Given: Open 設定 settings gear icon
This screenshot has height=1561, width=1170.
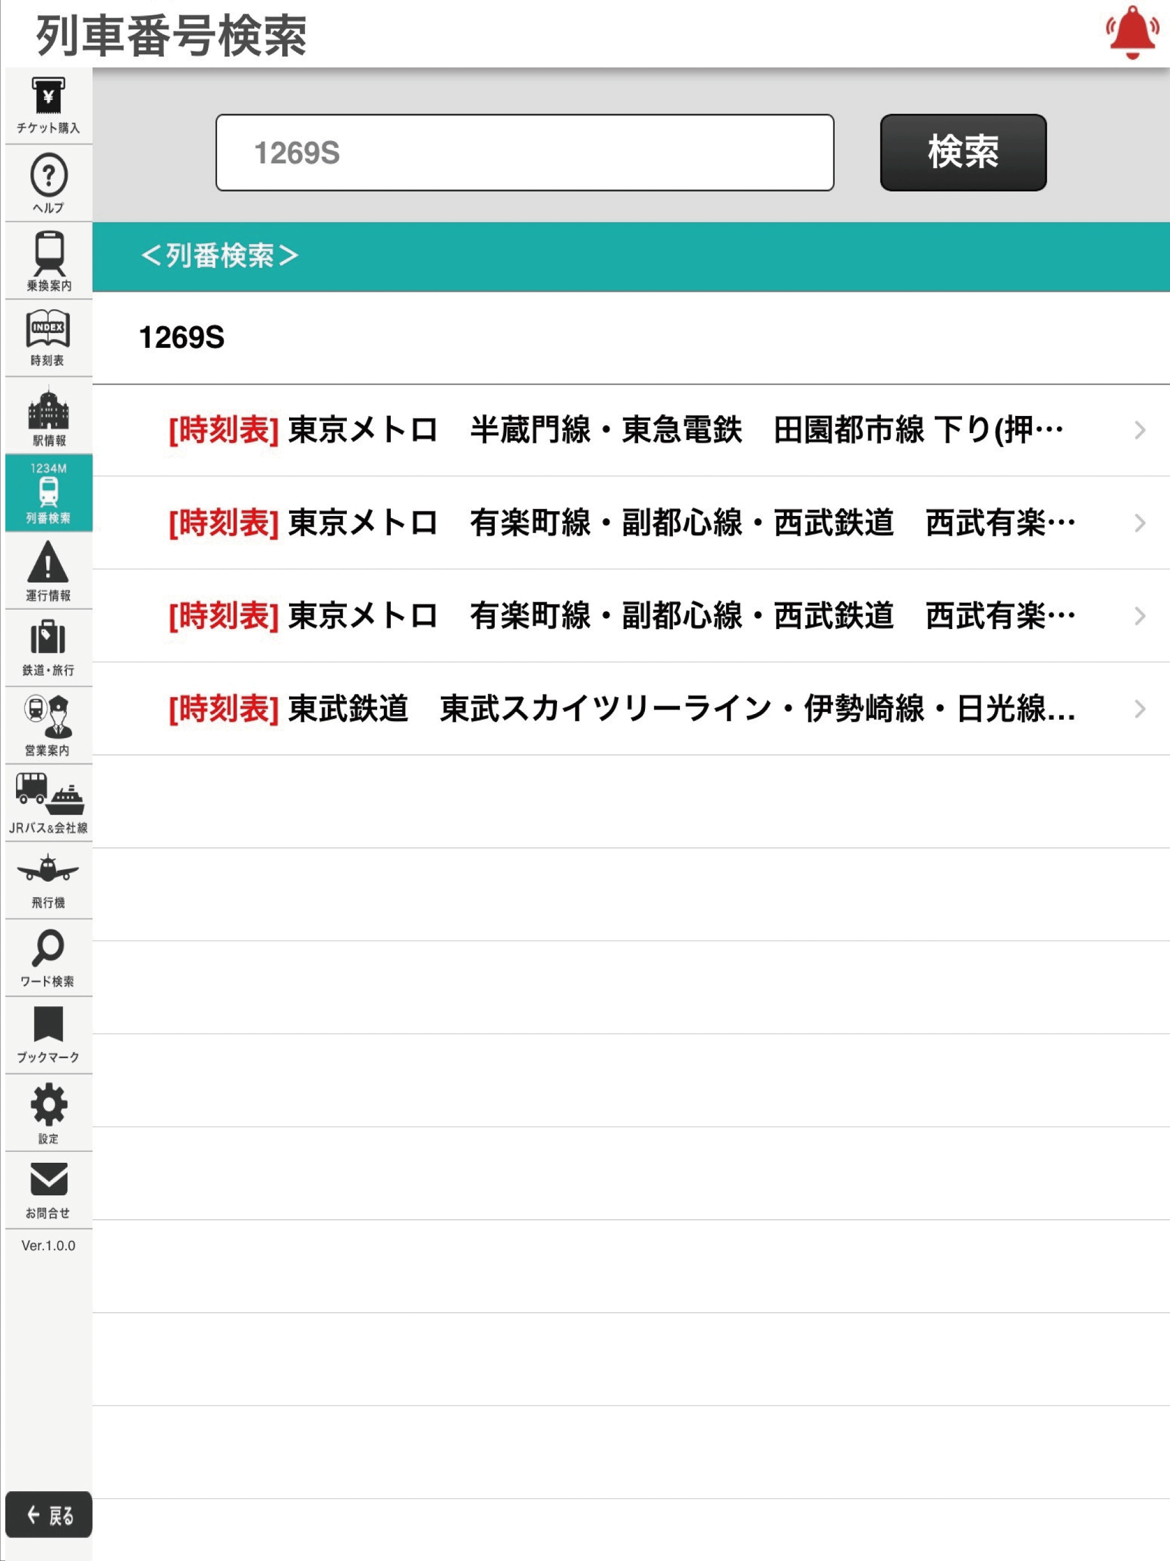Looking at the screenshot, I should coord(48,1113).
